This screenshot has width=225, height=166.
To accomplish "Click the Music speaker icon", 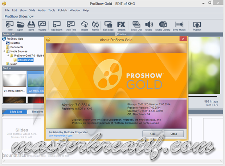I will coord(149,26).
